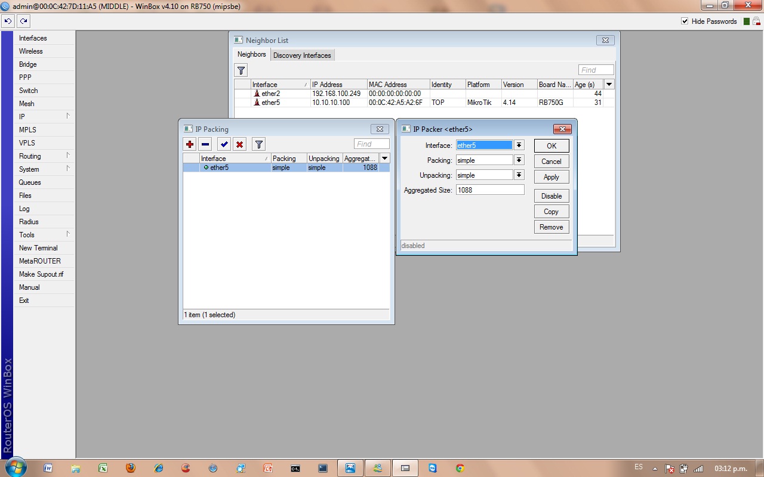Click the Undo arrow in WinBox toolbar
This screenshot has height=477, width=764.
coord(8,21)
